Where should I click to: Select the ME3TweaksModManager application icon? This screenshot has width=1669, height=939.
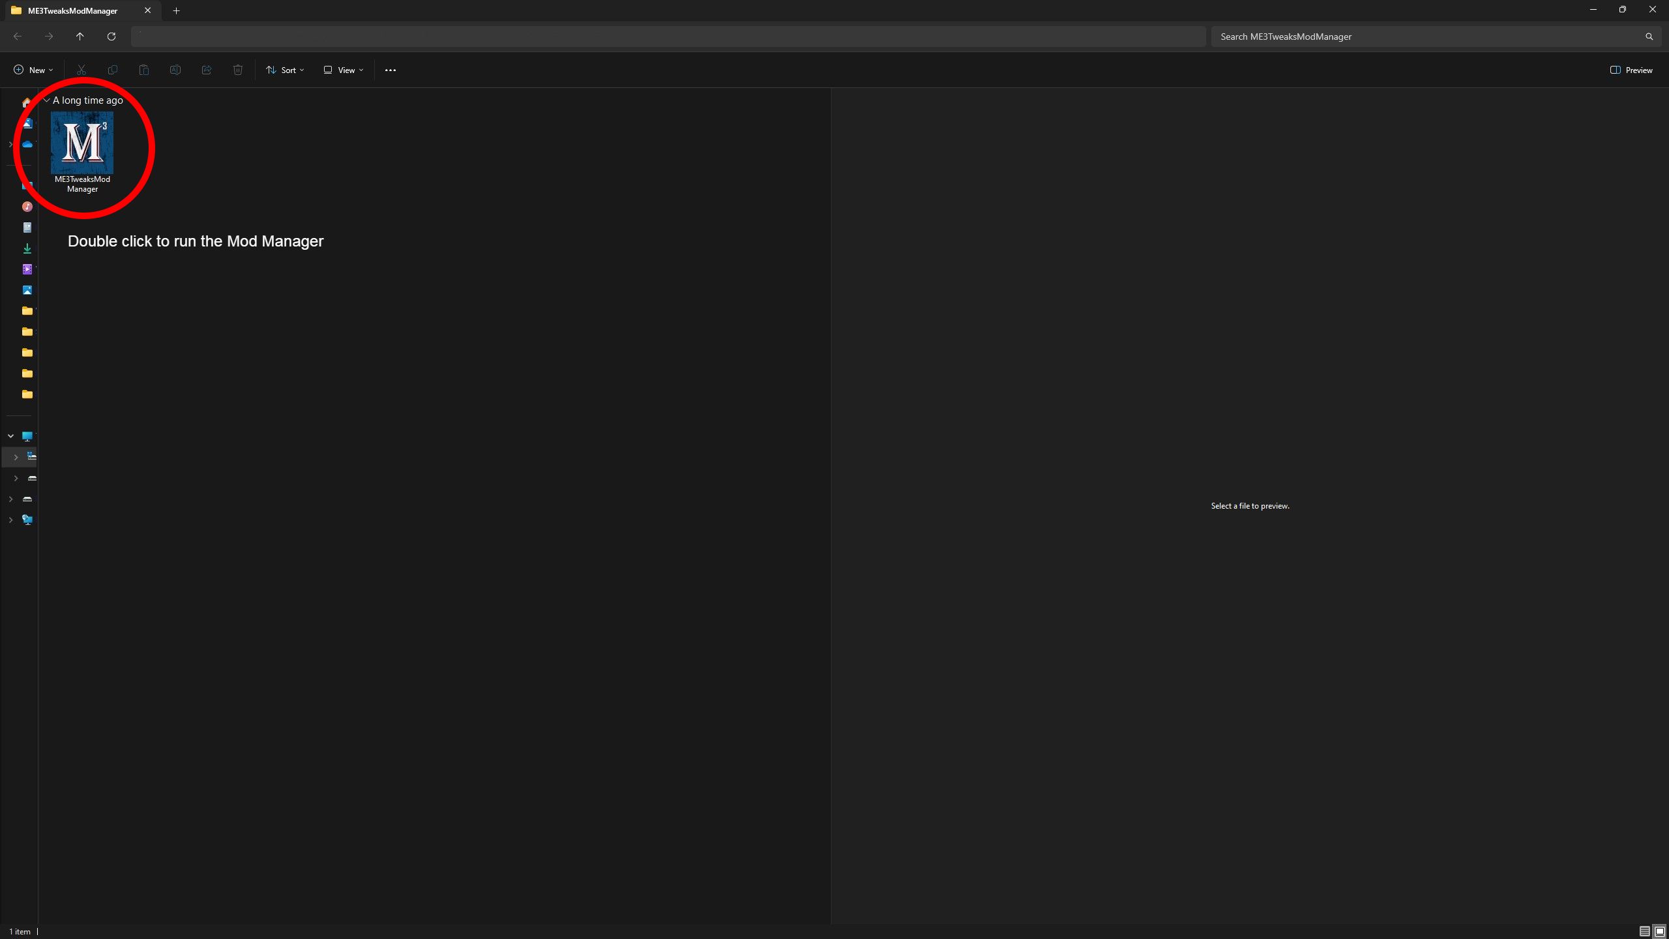coord(82,143)
